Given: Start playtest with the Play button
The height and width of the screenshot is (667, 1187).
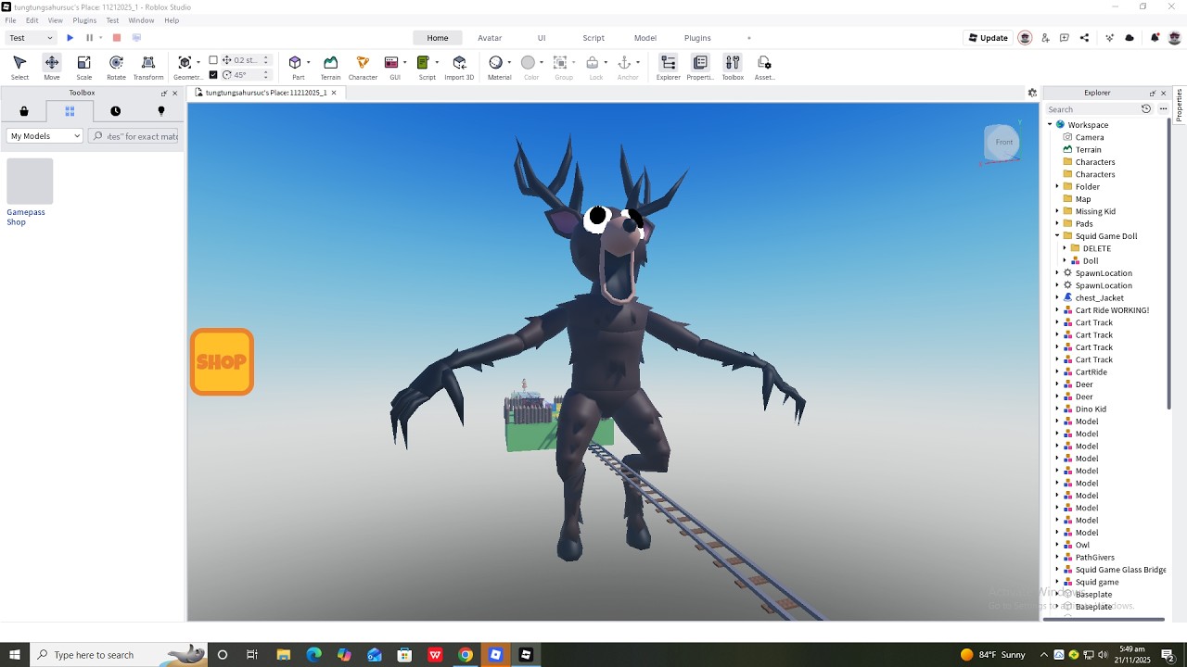Looking at the screenshot, I should pos(70,38).
